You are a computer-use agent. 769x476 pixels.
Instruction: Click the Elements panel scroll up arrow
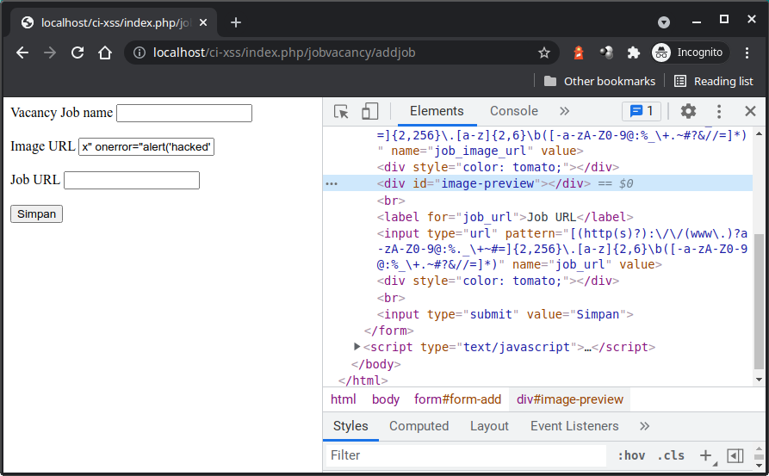coord(760,133)
